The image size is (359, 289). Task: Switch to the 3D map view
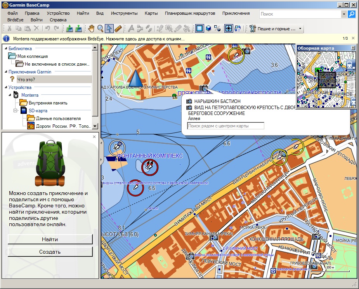coord(208,28)
